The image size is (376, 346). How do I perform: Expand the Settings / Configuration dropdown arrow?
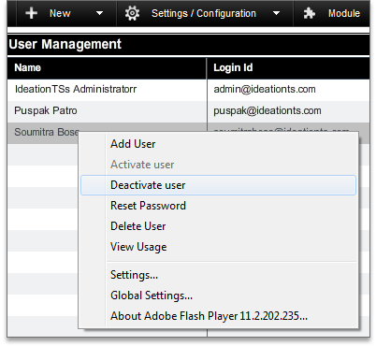[276, 13]
